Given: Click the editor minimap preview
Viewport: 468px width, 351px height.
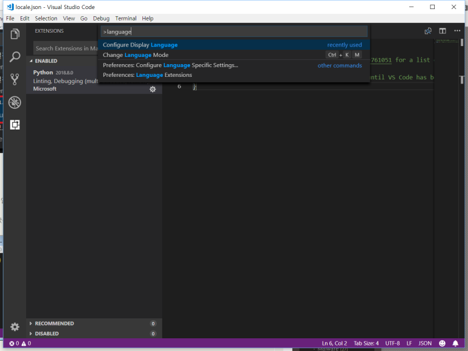Looking at the screenshot, I should tap(446, 41).
